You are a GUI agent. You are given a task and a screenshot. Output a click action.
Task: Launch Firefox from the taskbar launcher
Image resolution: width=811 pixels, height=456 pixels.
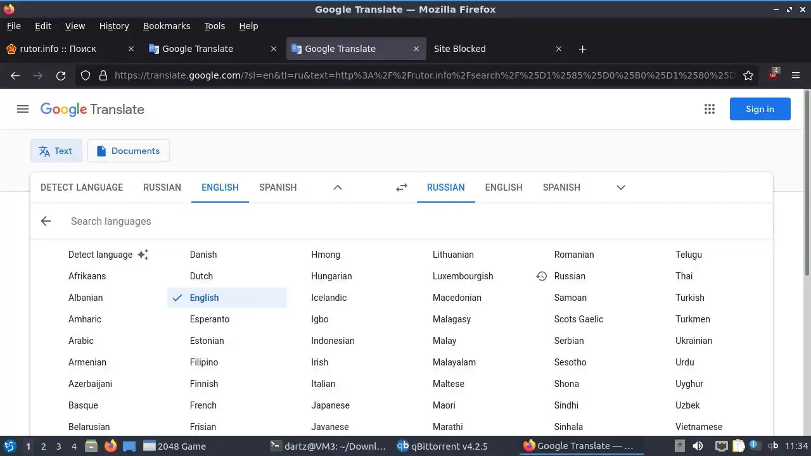110,446
